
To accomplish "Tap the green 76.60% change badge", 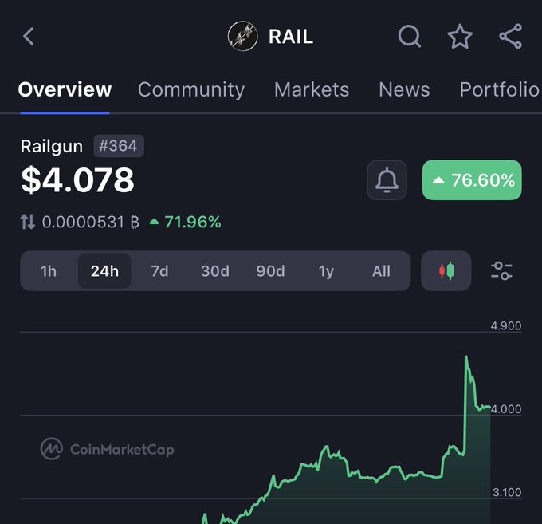I will coord(472,180).
